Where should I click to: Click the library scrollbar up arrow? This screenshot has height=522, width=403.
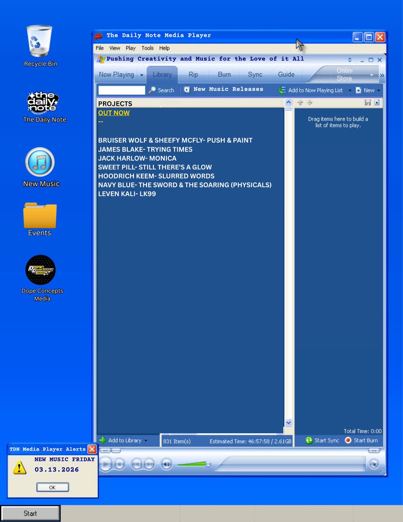pyautogui.click(x=288, y=102)
